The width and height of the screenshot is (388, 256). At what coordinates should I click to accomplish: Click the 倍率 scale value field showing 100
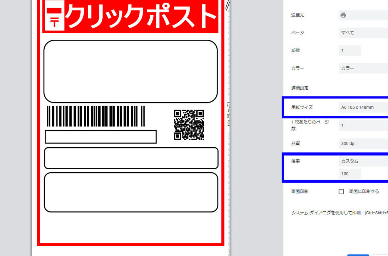[x=349, y=174]
